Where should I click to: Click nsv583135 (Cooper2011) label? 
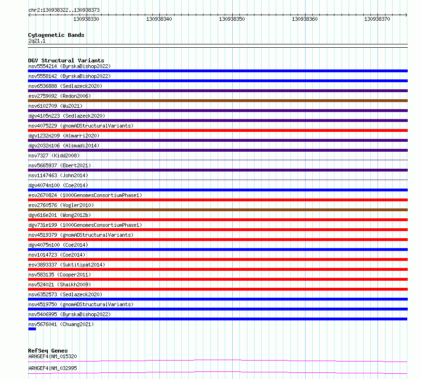coord(60,275)
